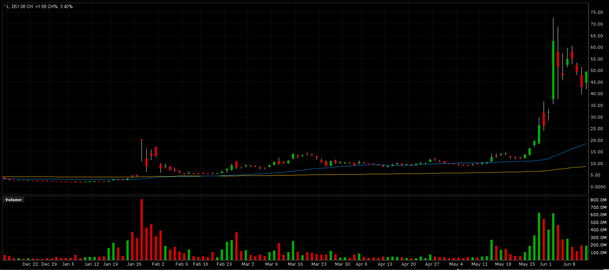Click the red candle with wick touching 20 near Jan 26

[x=142, y=150]
